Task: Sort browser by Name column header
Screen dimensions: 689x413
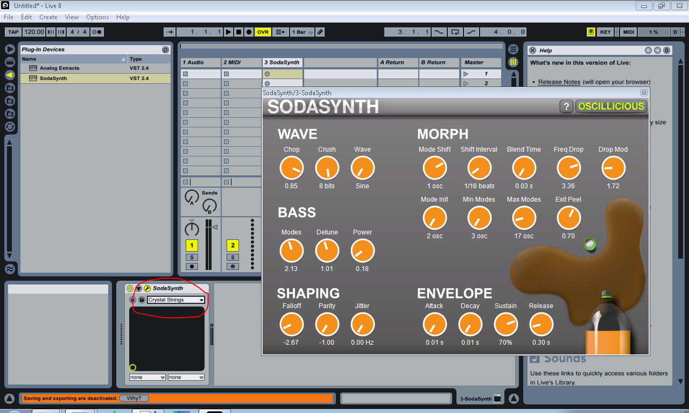Action: 74,59
